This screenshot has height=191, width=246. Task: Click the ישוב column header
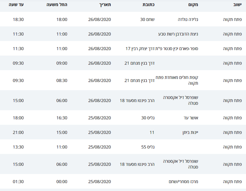[236, 5]
